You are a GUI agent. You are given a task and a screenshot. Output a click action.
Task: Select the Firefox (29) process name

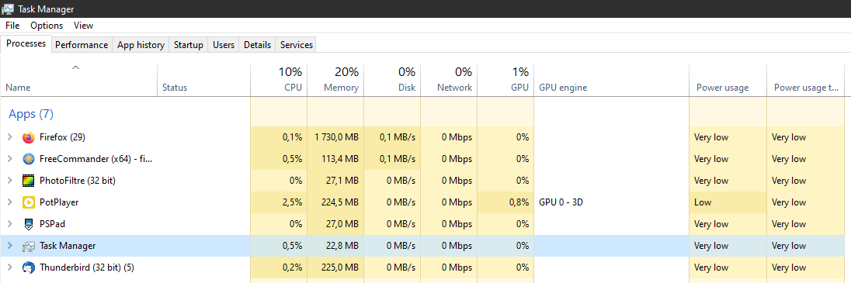click(x=62, y=137)
